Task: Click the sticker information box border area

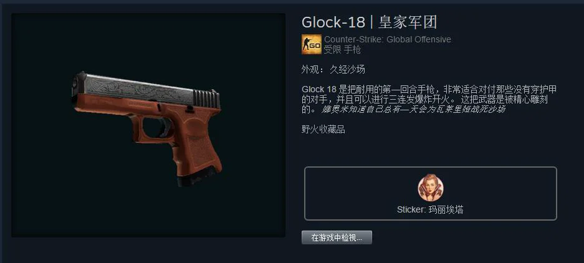Action: (x=431, y=167)
